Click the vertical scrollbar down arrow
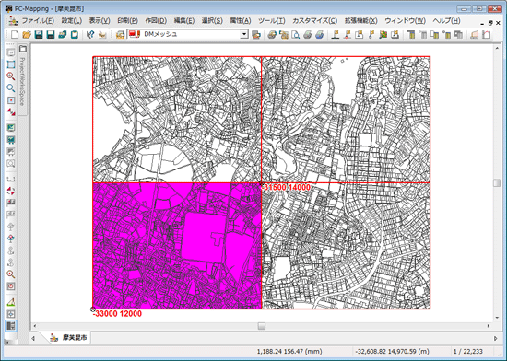Image resolution: width=507 pixels, height=361 pixels. (497, 318)
